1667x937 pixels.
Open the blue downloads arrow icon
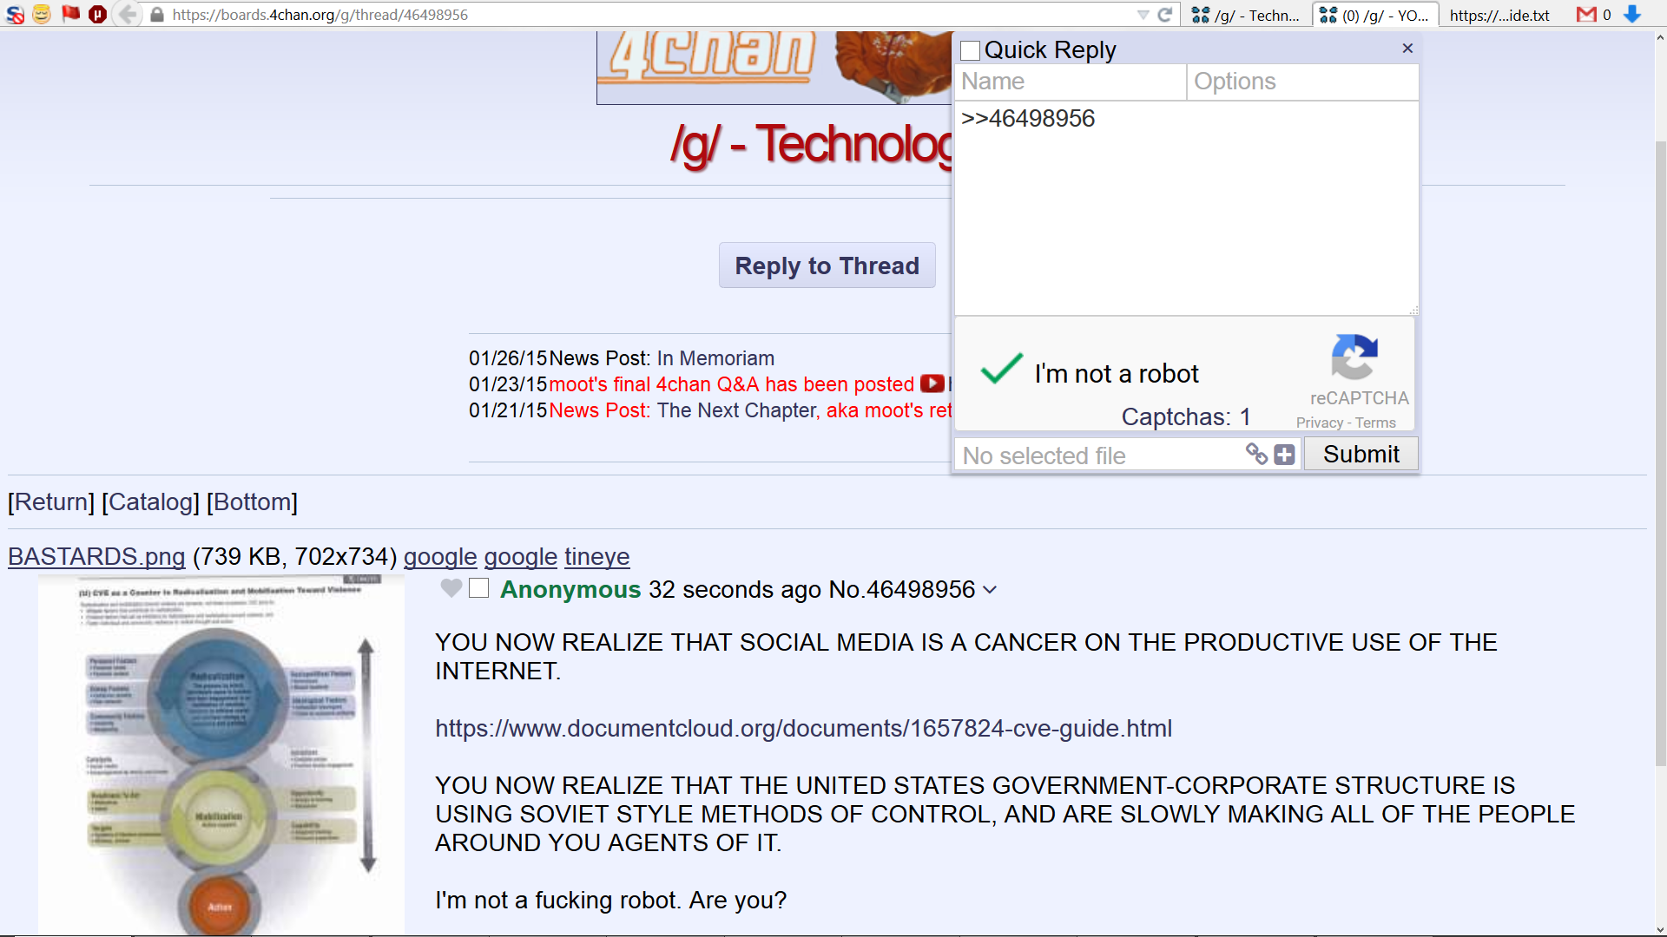1632,15
